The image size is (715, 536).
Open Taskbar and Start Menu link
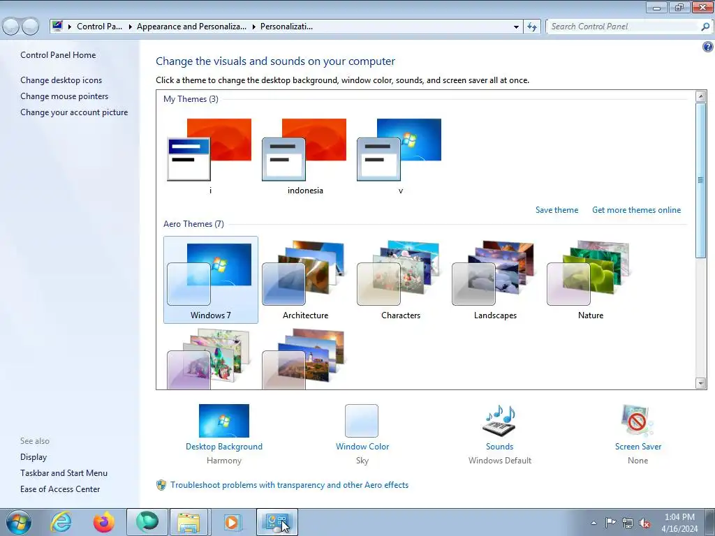click(64, 473)
